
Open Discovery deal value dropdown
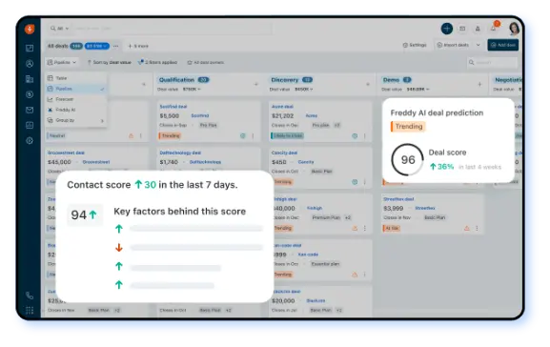tap(303, 89)
